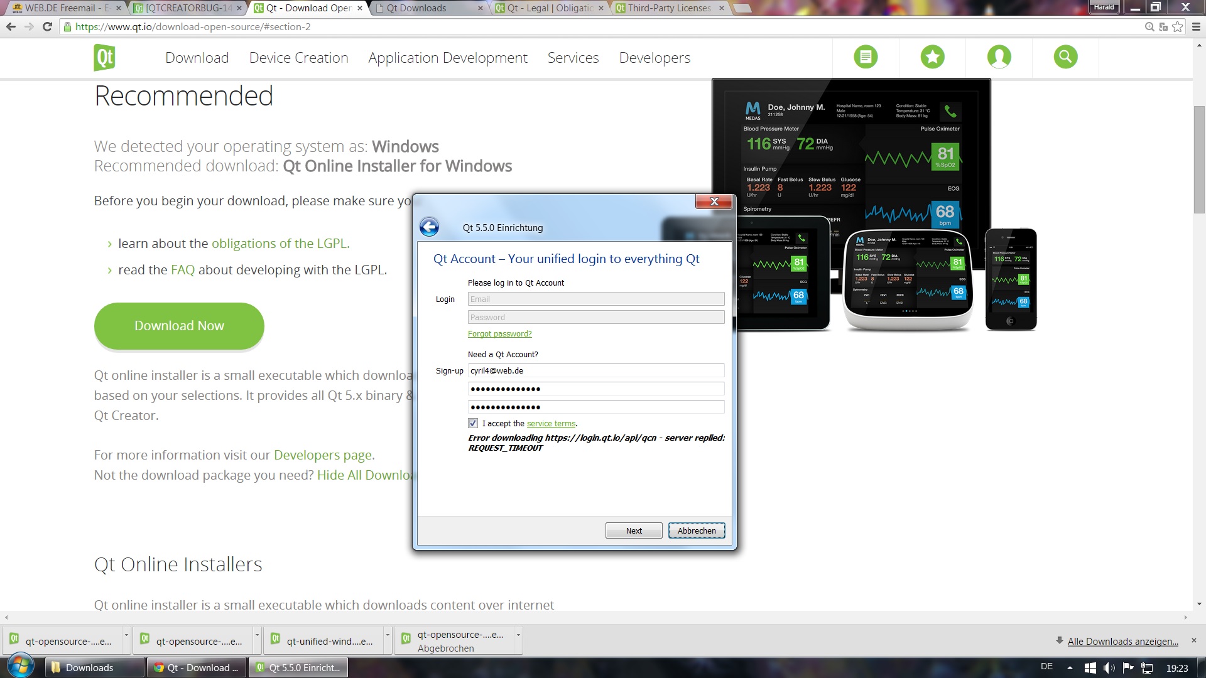Open the Chrome menu hamburger icon
The image size is (1206, 678).
[1196, 26]
